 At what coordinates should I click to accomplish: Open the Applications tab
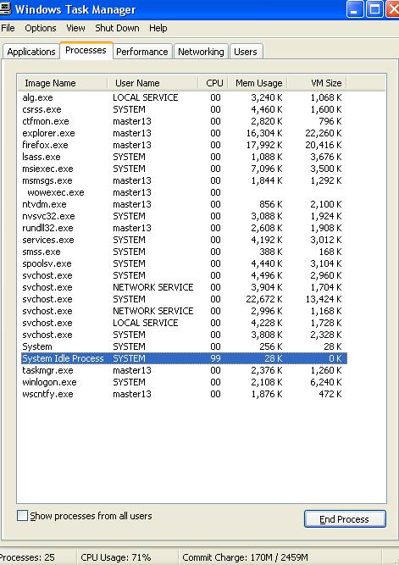(x=31, y=52)
